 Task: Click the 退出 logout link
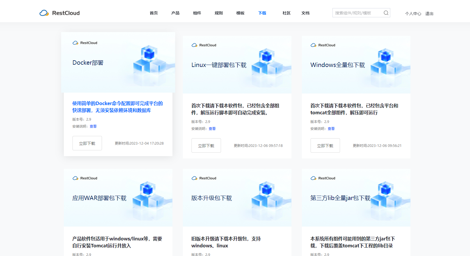pyautogui.click(x=429, y=14)
